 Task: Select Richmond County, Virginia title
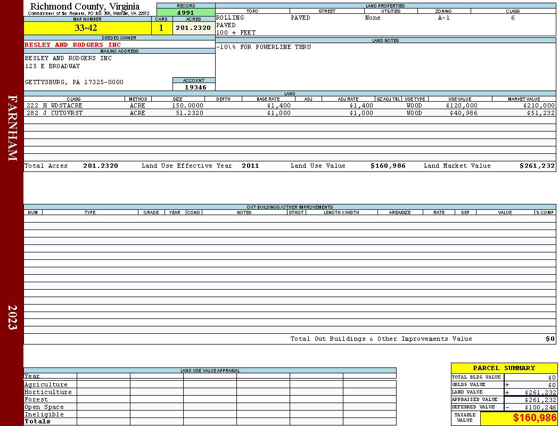85,6
